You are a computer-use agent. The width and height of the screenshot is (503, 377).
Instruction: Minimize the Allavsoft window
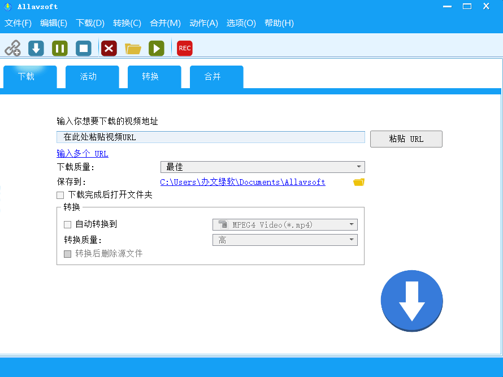[447, 6]
